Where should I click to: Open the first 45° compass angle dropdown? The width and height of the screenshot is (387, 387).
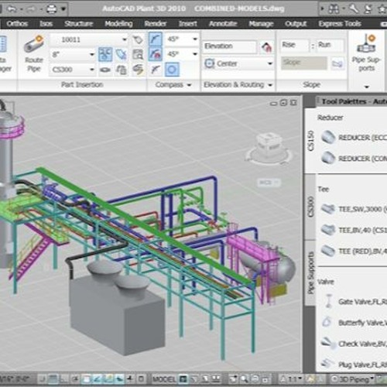click(x=195, y=39)
